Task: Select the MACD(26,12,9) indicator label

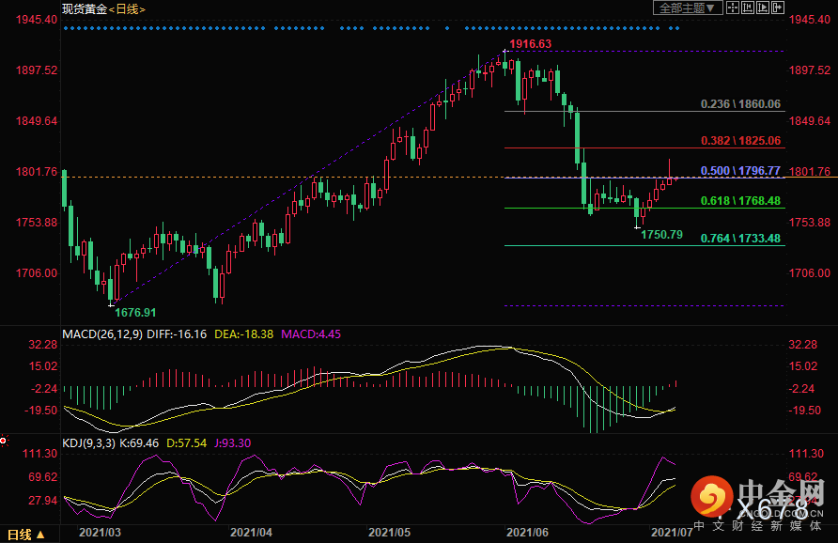Action: [x=105, y=334]
